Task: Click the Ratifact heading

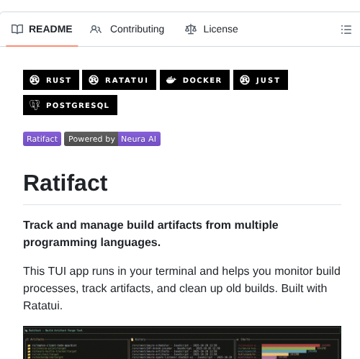Action: (x=66, y=183)
